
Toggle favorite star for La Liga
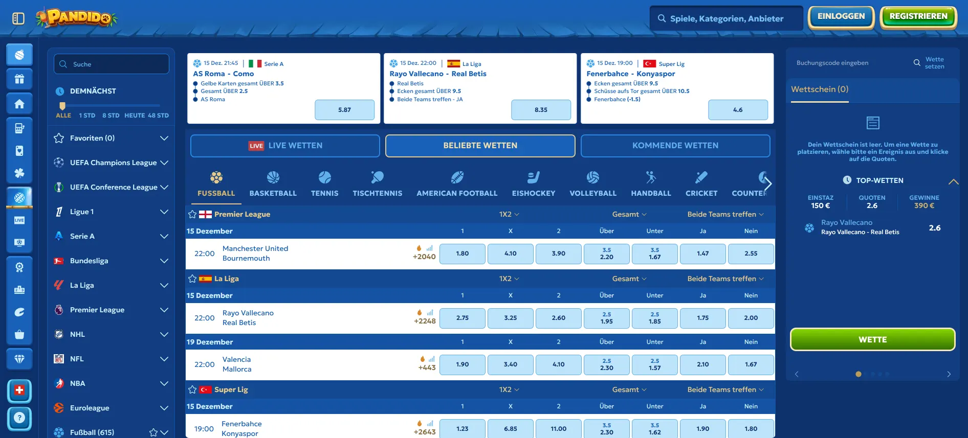(x=192, y=279)
